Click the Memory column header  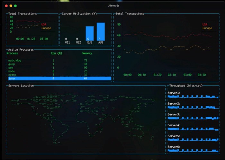click(x=87, y=53)
